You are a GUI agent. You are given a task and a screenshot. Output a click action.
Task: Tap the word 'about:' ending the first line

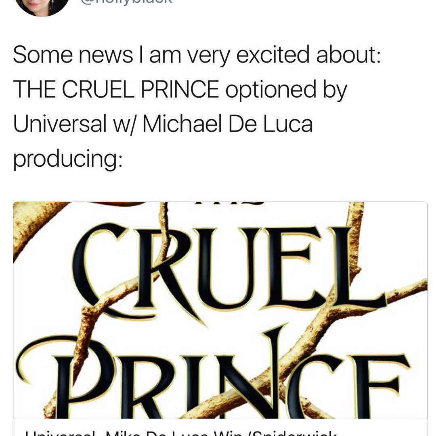tap(348, 55)
